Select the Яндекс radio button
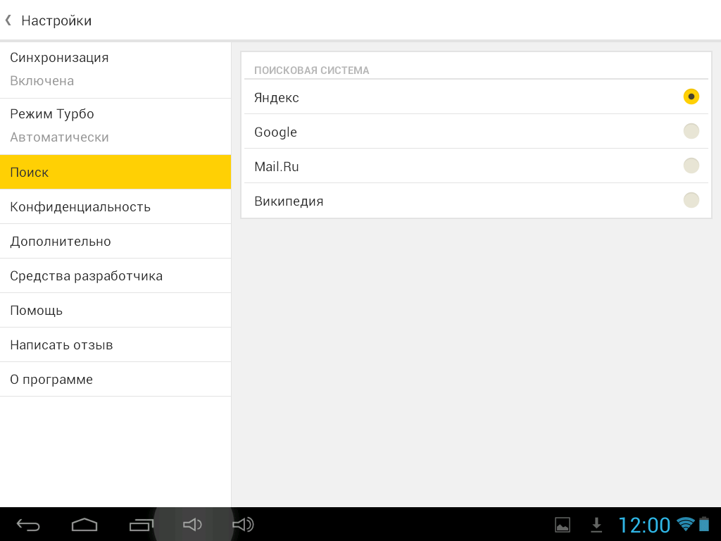Image resolution: width=721 pixels, height=541 pixels. pyautogui.click(x=691, y=97)
